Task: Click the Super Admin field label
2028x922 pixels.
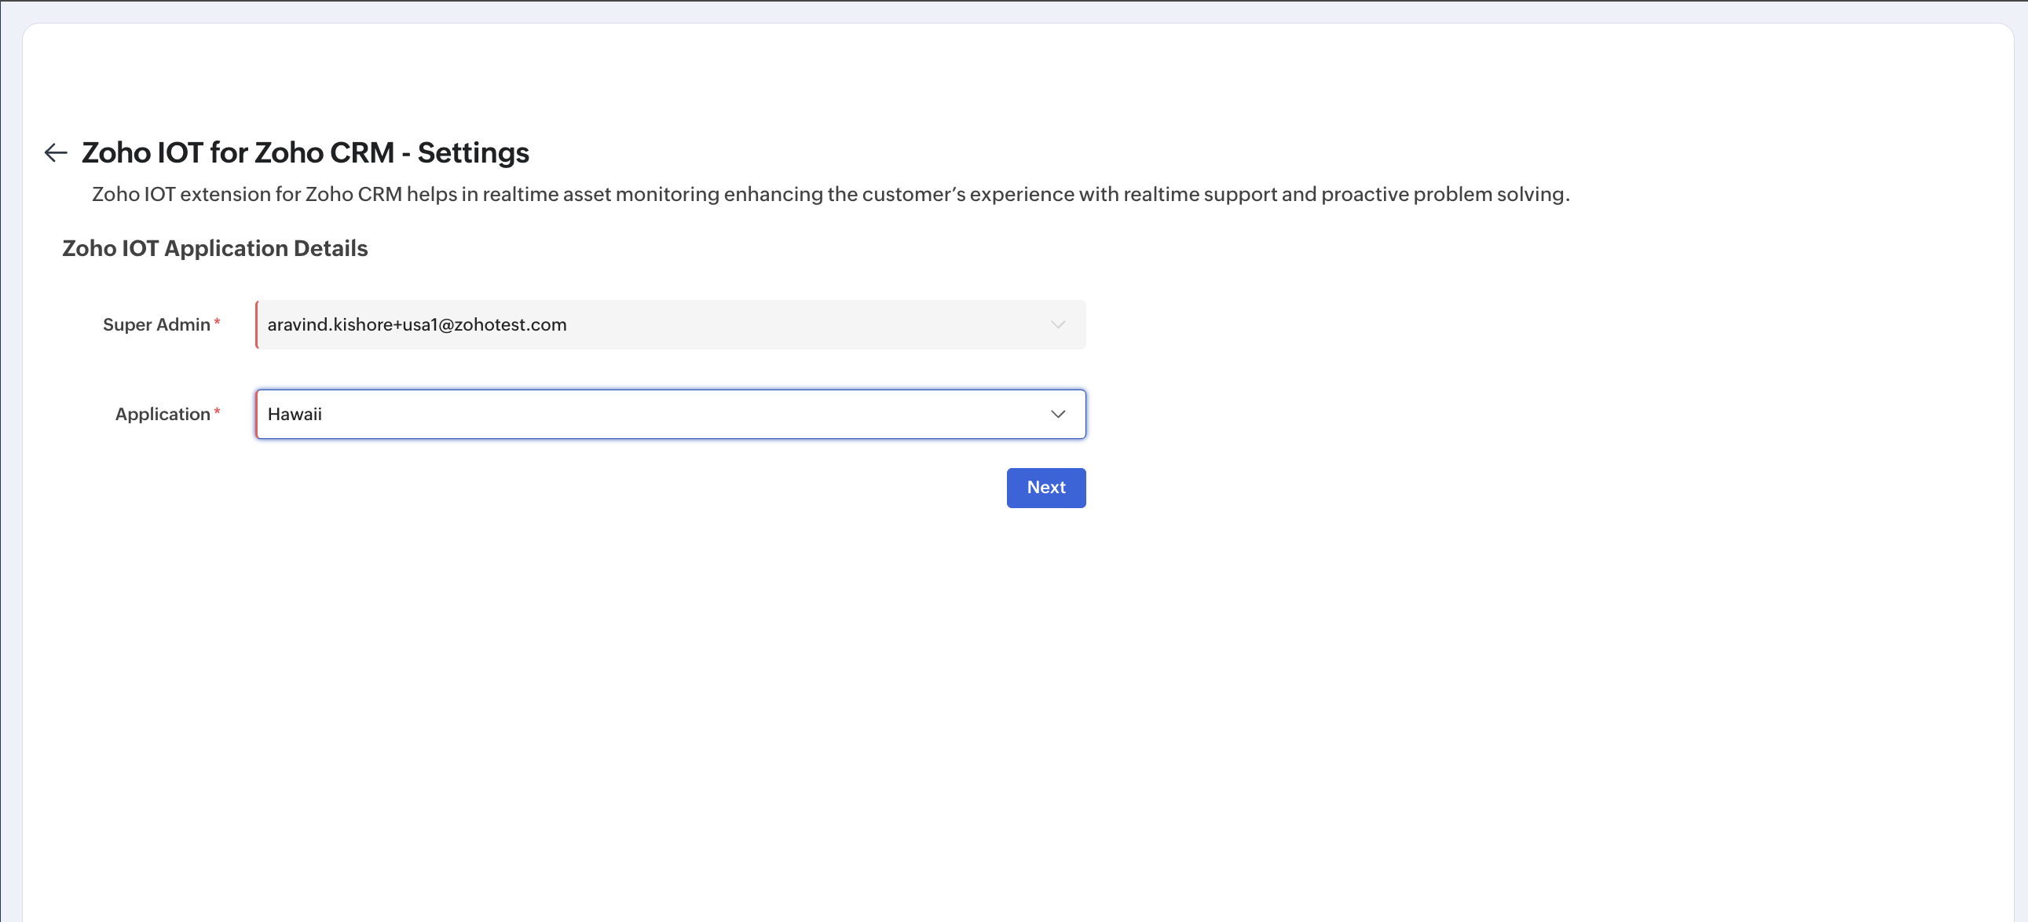Action: tap(156, 324)
